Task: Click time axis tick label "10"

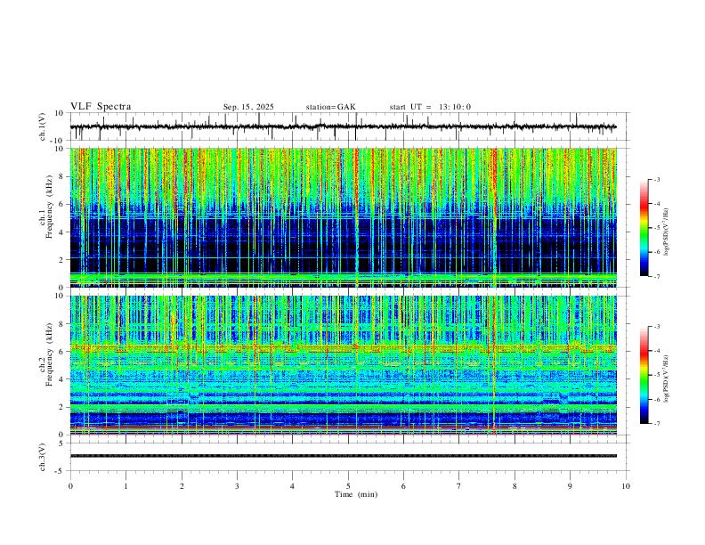Action: coord(626,486)
